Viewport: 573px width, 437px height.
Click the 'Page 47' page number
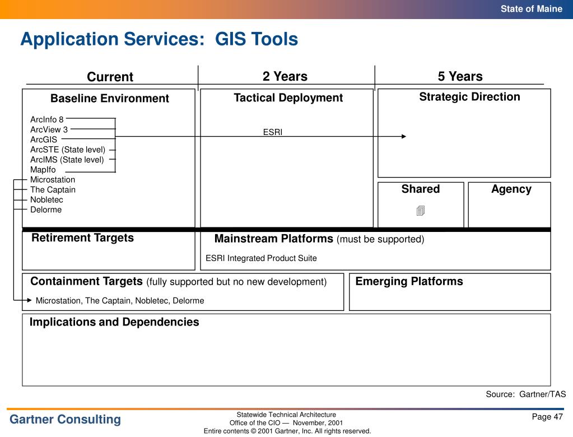pos(547,417)
